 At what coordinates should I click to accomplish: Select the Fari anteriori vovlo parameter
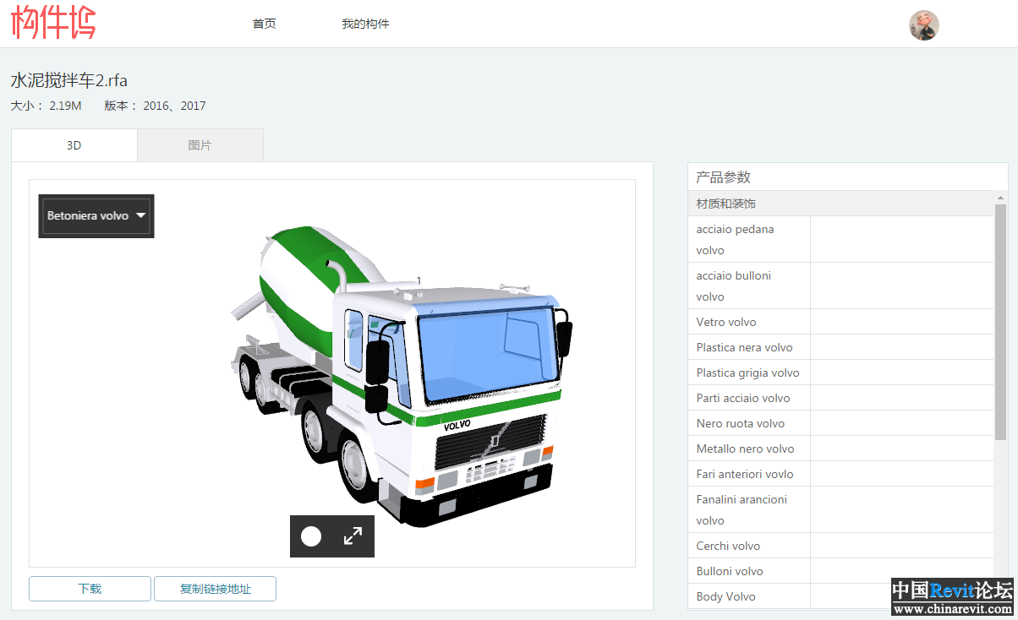click(840, 474)
